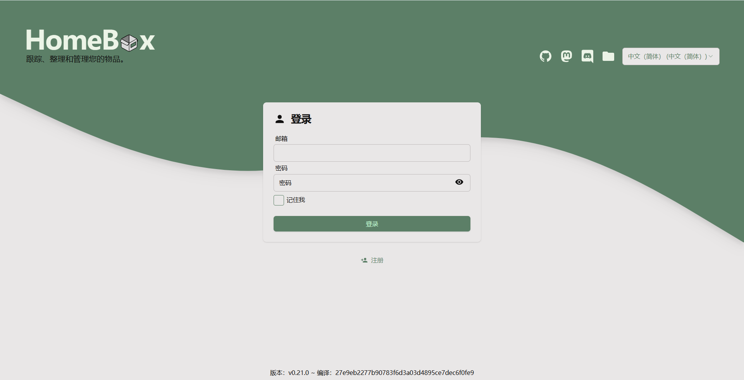Click the Mastodon social icon
Screen dimensions: 744x380
point(566,56)
